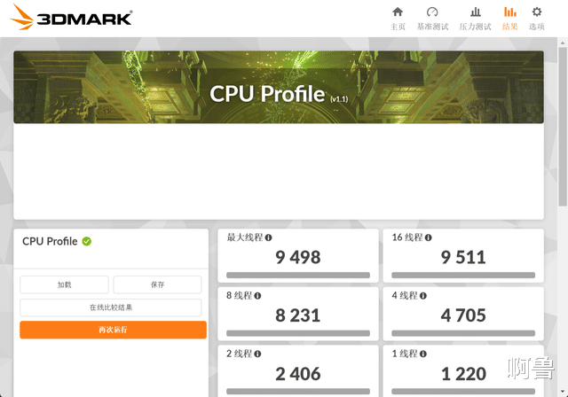This screenshot has height=397, width=568.
Task: Click the scrollbar down arrow
Action: (x=563, y=392)
